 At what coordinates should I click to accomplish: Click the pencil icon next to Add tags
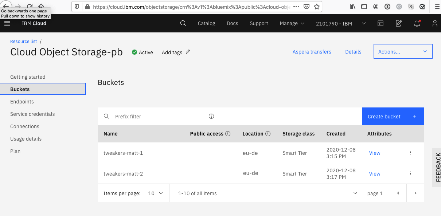coord(188,52)
